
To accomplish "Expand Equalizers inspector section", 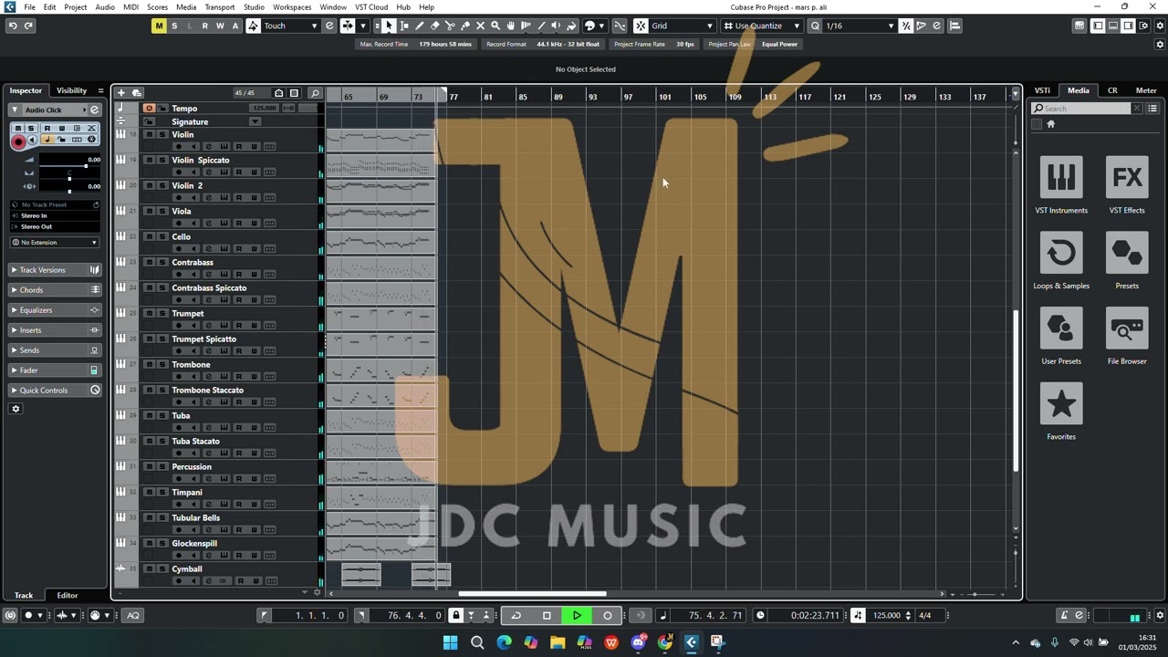I will (55, 310).
